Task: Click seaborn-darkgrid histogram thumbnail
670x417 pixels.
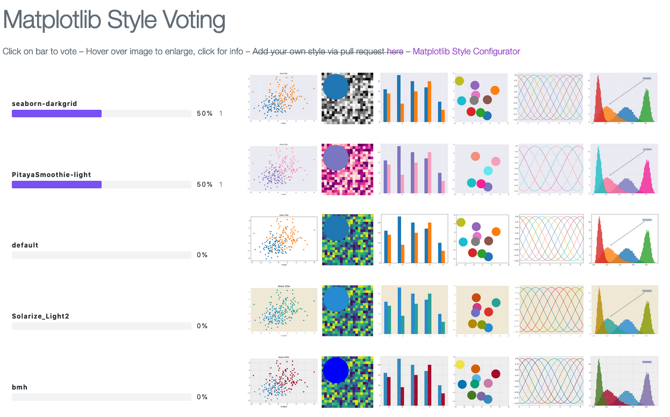Action: tap(624, 98)
